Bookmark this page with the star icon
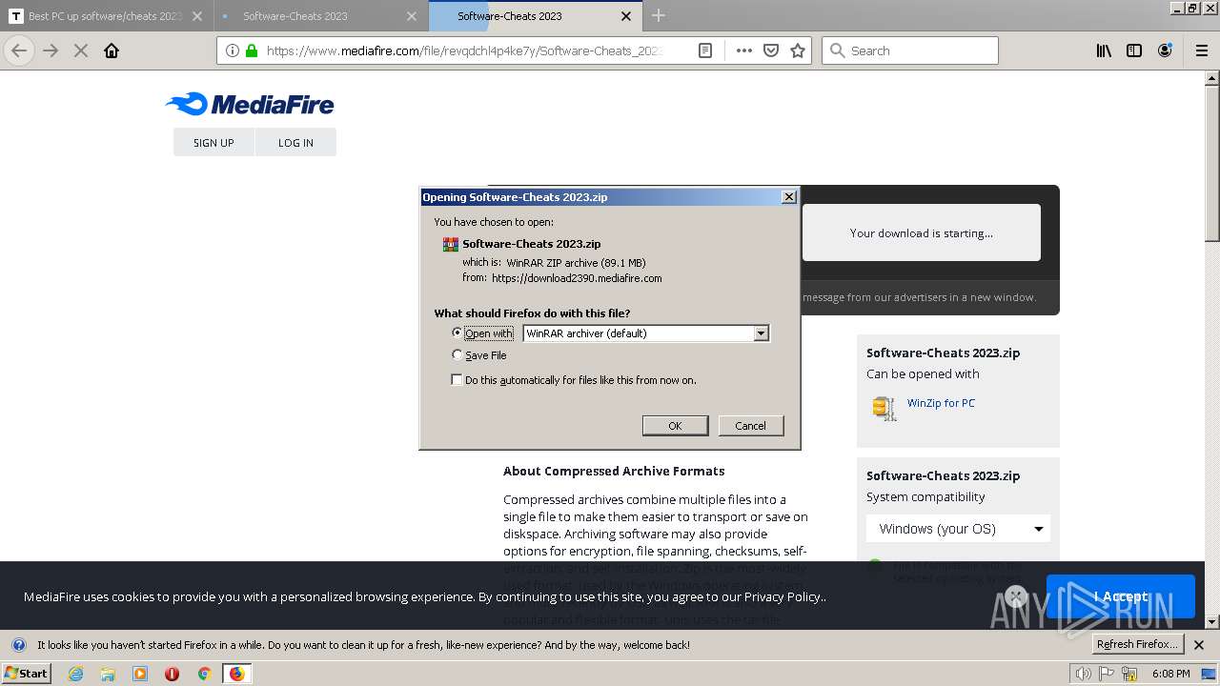Image resolution: width=1220 pixels, height=686 pixels. pos(798,50)
